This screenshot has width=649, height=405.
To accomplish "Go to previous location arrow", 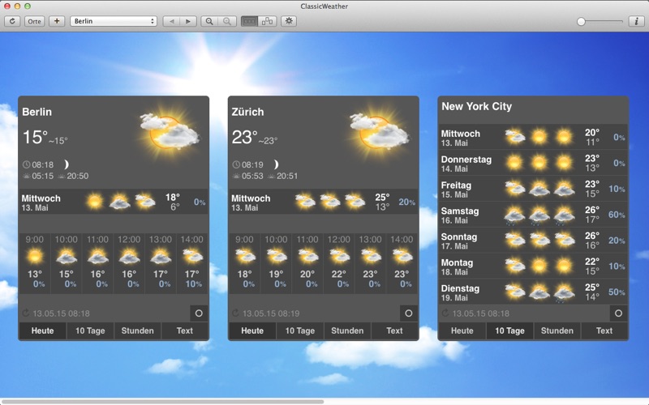I will point(171,21).
